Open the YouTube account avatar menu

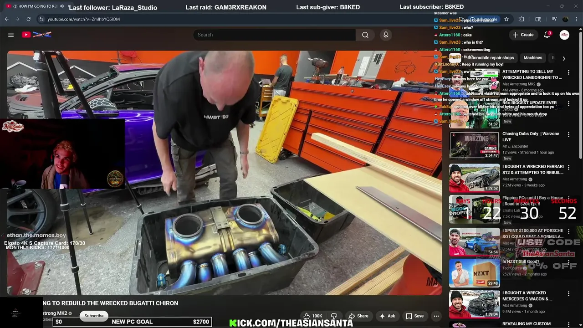[564, 35]
